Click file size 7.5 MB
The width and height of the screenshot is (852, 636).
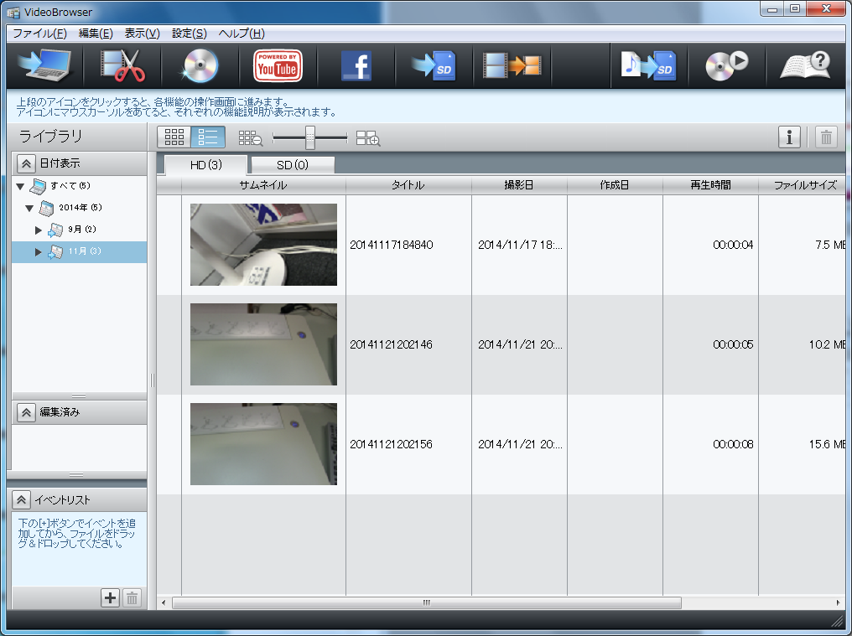click(830, 245)
